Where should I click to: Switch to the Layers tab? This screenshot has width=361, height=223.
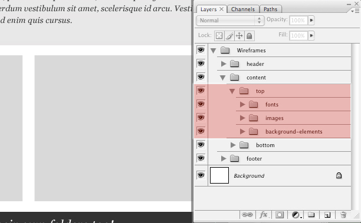208,9
